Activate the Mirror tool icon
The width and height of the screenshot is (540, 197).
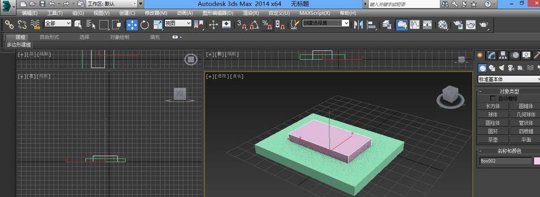pos(359,25)
